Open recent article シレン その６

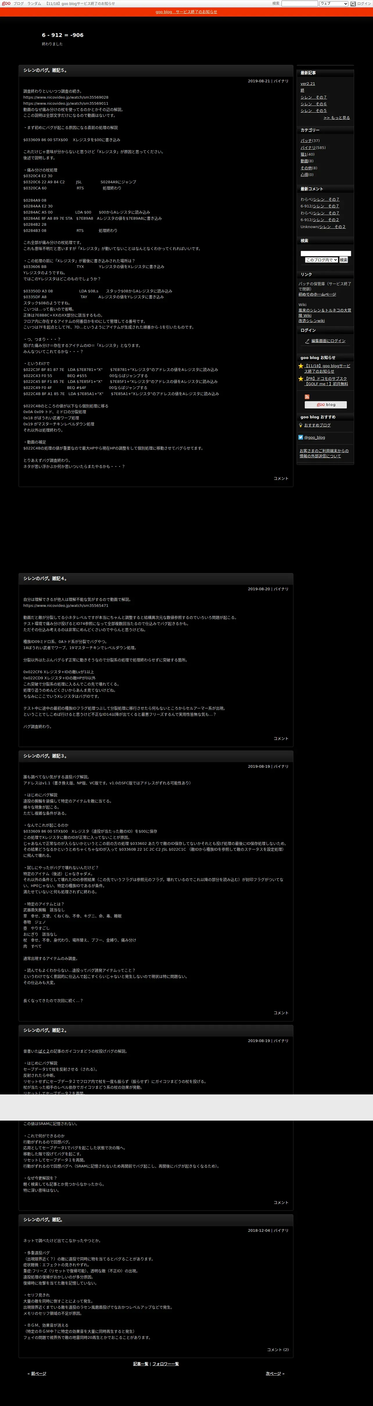(313, 104)
